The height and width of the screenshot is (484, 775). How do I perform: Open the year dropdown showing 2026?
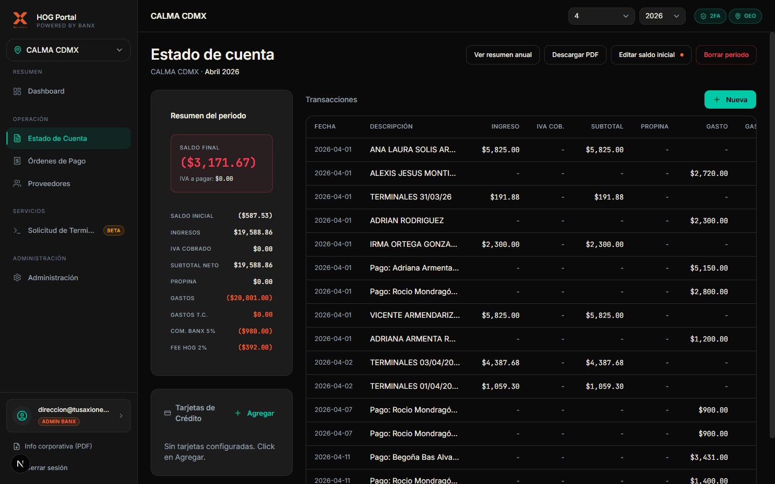pos(662,16)
